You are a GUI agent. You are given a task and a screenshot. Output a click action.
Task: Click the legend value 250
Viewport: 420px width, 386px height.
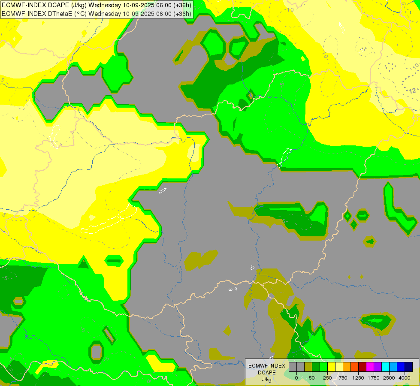click(x=327, y=378)
